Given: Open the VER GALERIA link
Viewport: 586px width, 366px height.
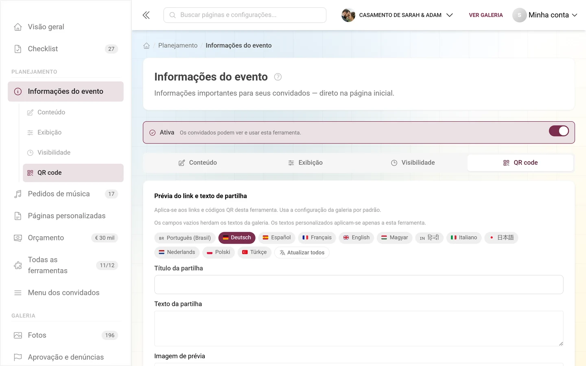Looking at the screenshot, I should click(486, 15).
